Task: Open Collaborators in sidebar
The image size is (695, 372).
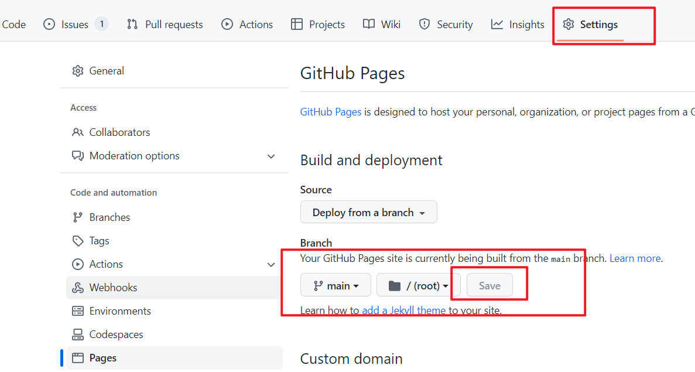Action: (x=174, y=132)
